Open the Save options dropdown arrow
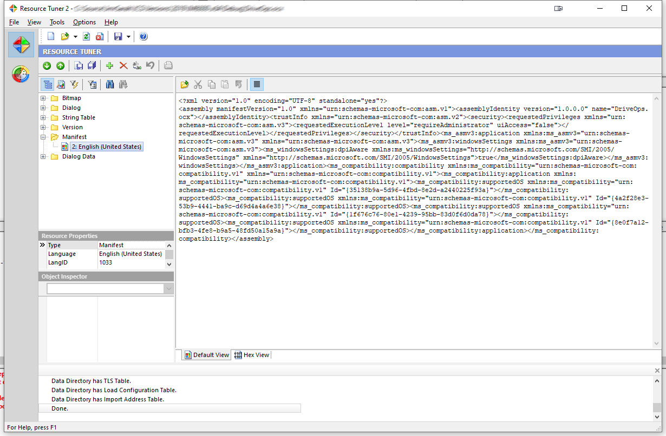This screenshot has height=436, width=666. [x=128, y=37]
